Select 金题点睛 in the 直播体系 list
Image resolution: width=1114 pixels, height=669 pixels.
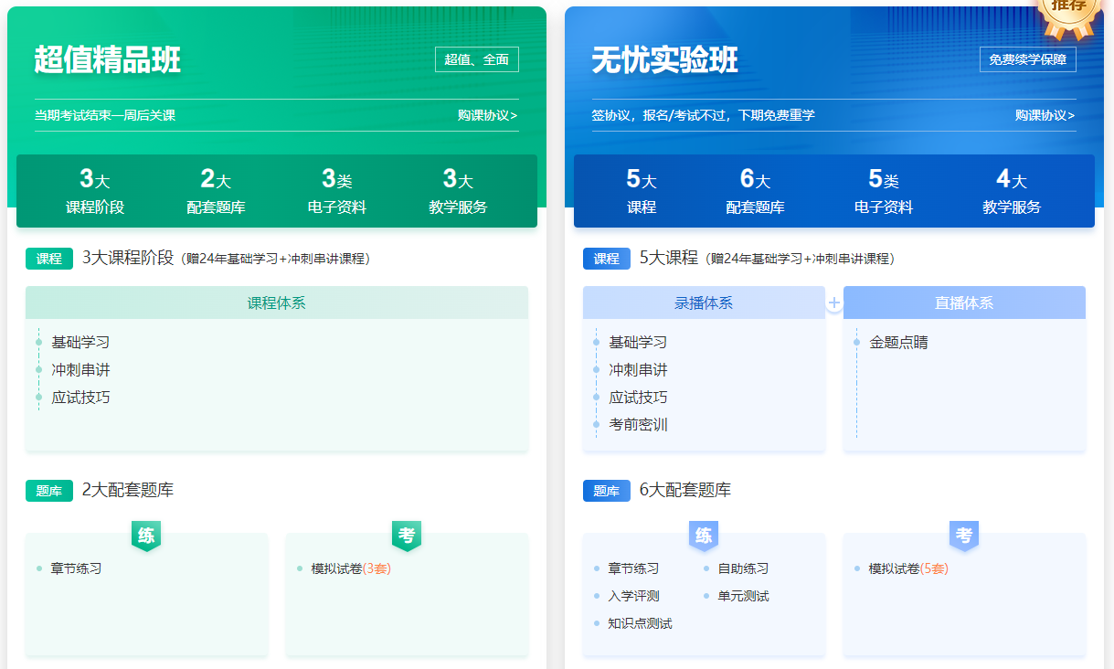(x=898, y=342)
